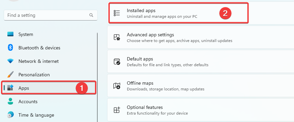Click the Accounts person icon

(10, 101)
